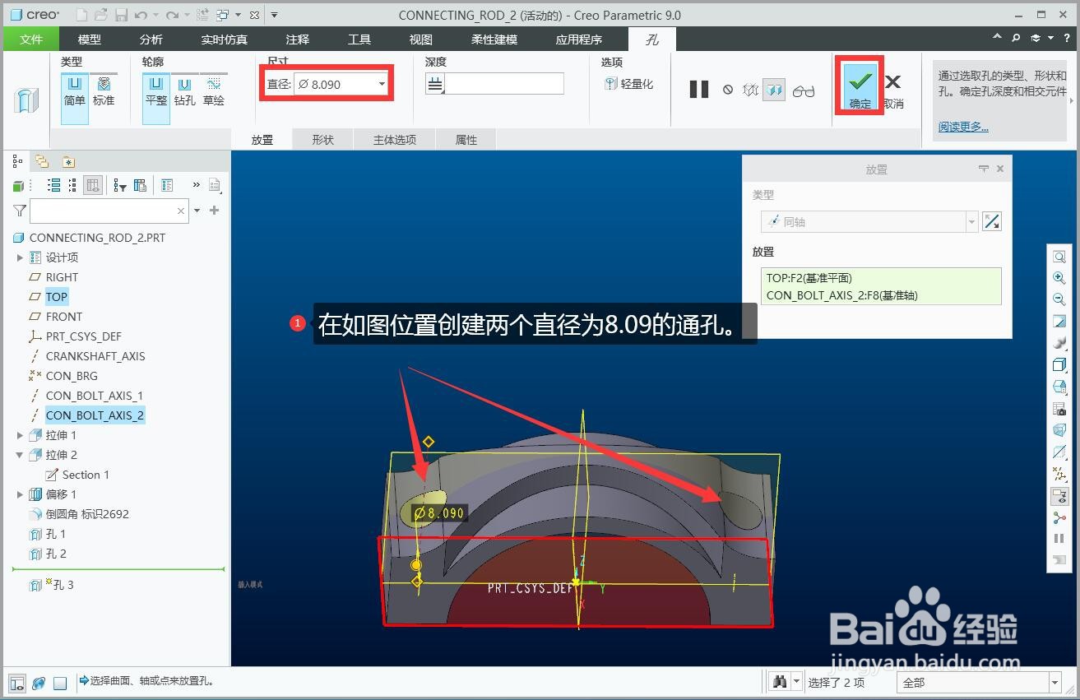Viewport: 1080px width, 700px height.
Task: Click the expand-all tree rows icon
Action: (x=54, y=185)
